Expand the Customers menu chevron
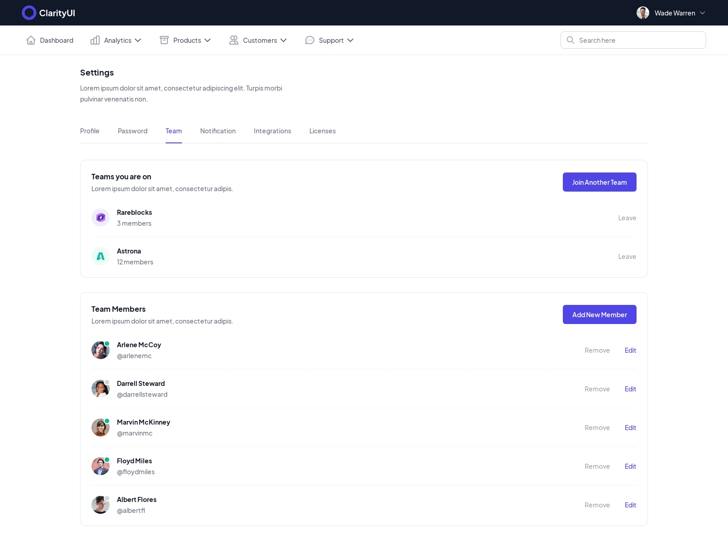The image size is (728, 537). [283, 40]
